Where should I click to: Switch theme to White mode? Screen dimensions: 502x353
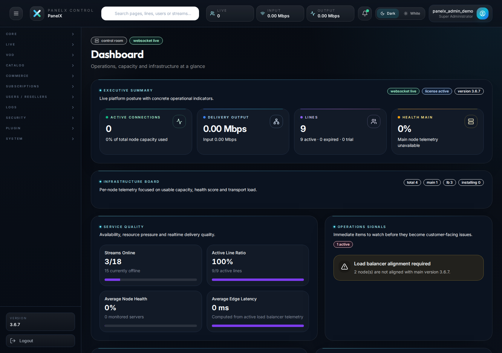click(x=412, y=13)
